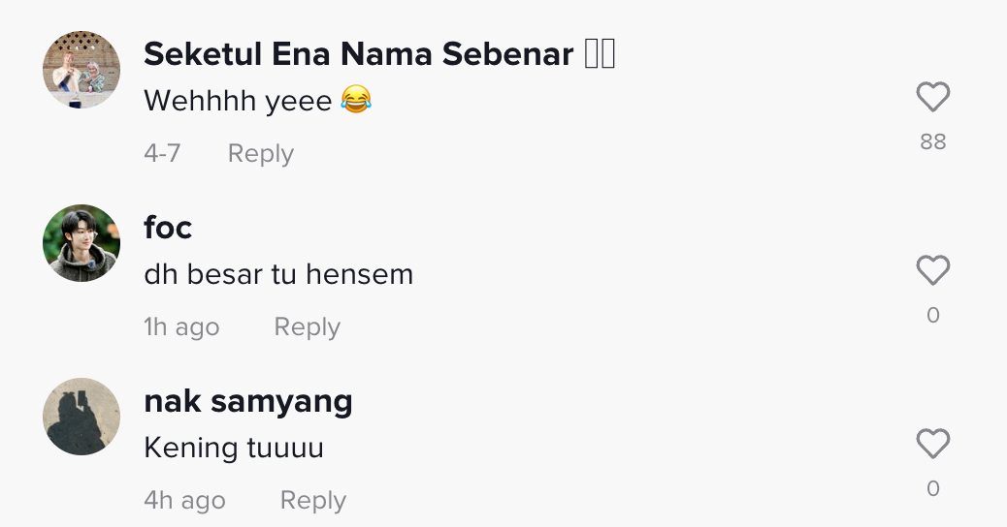Reply to nak samyang's comment
This screenshot has height=527, width=1007.
pyautogui.click(x=312, y=501)
